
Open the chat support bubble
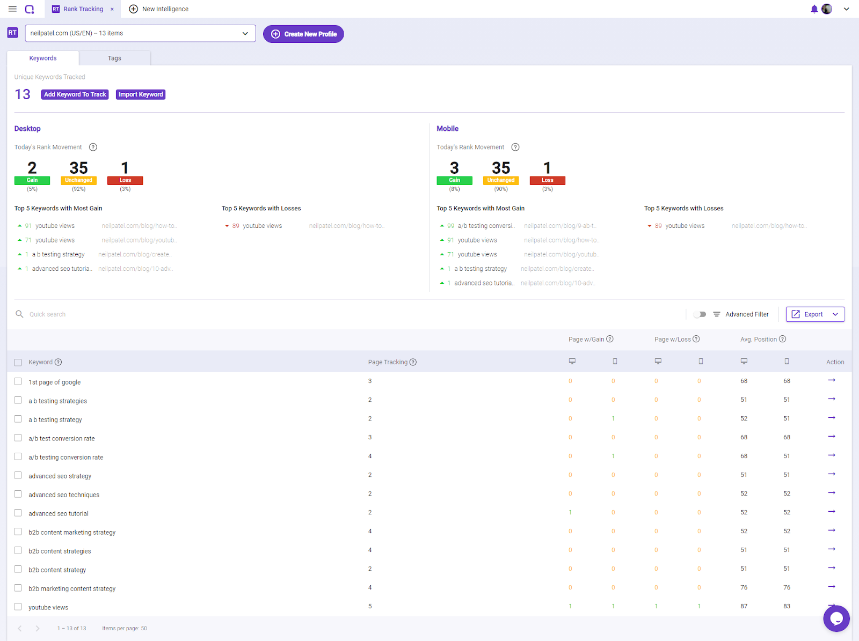836,618
